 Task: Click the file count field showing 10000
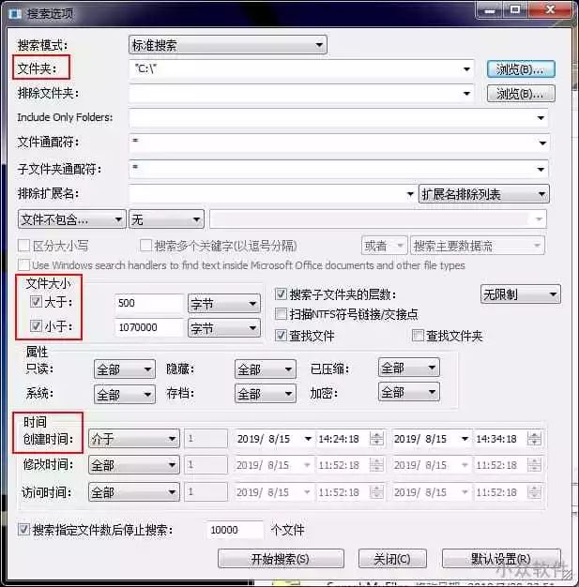click(235, 530)
